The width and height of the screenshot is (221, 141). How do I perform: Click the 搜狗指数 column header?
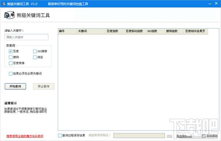pos(175,31)
